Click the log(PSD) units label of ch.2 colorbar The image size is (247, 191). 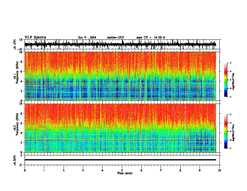click(233, 133)
